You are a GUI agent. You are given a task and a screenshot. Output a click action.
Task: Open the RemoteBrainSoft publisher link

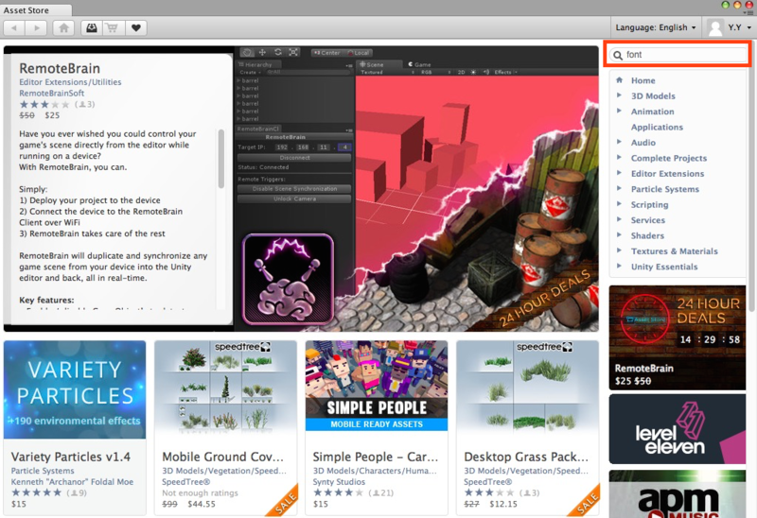(x=52, y=93)
